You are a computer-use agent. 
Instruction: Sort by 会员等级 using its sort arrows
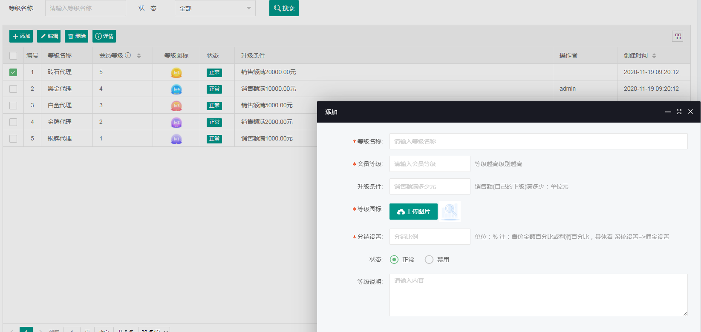139,56
